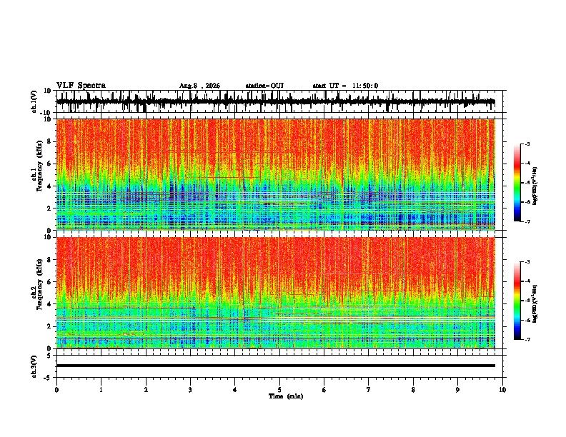Click the time axis tick label "9"
The height and width of the screenshot is (437, 566).
click(457, 390)
